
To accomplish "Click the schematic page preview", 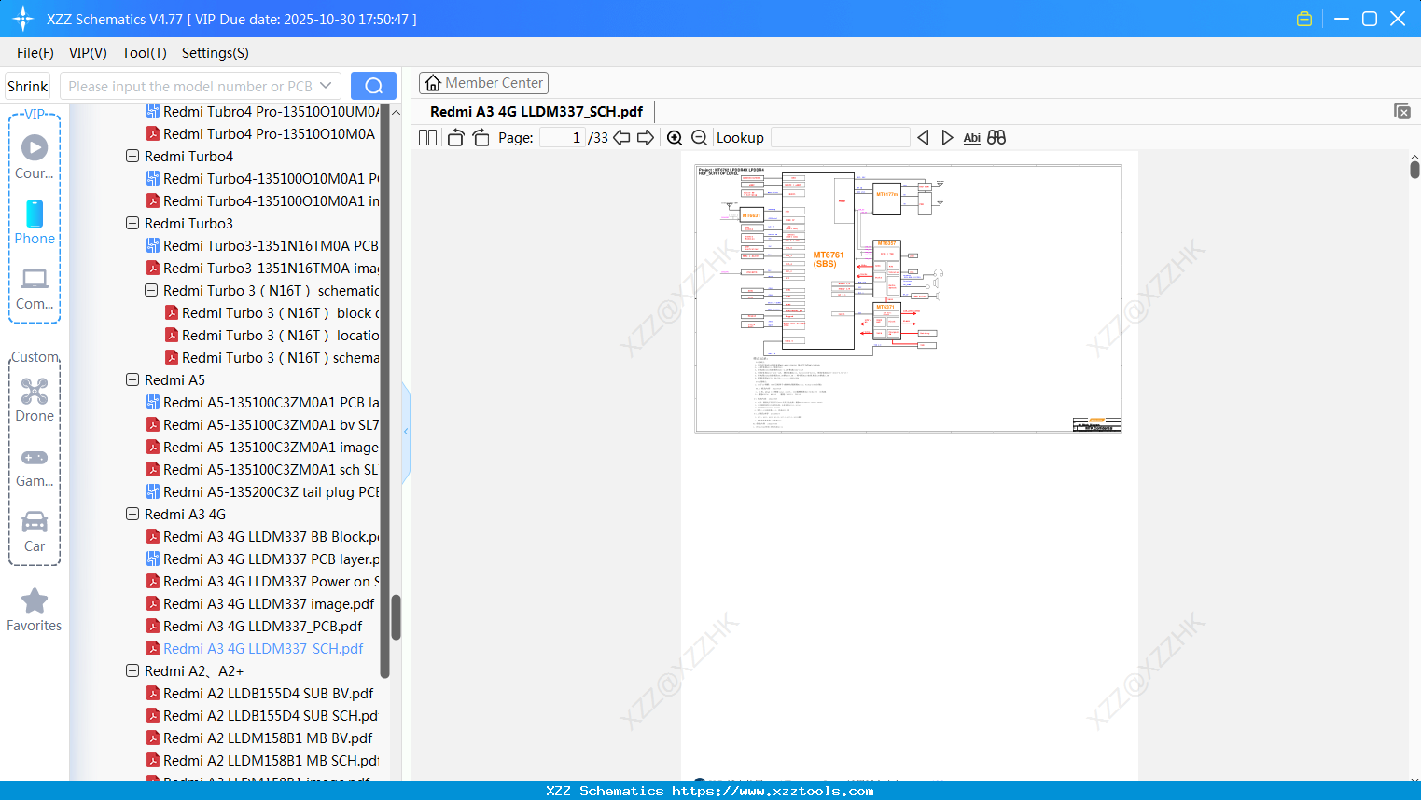I will (909, 299).
